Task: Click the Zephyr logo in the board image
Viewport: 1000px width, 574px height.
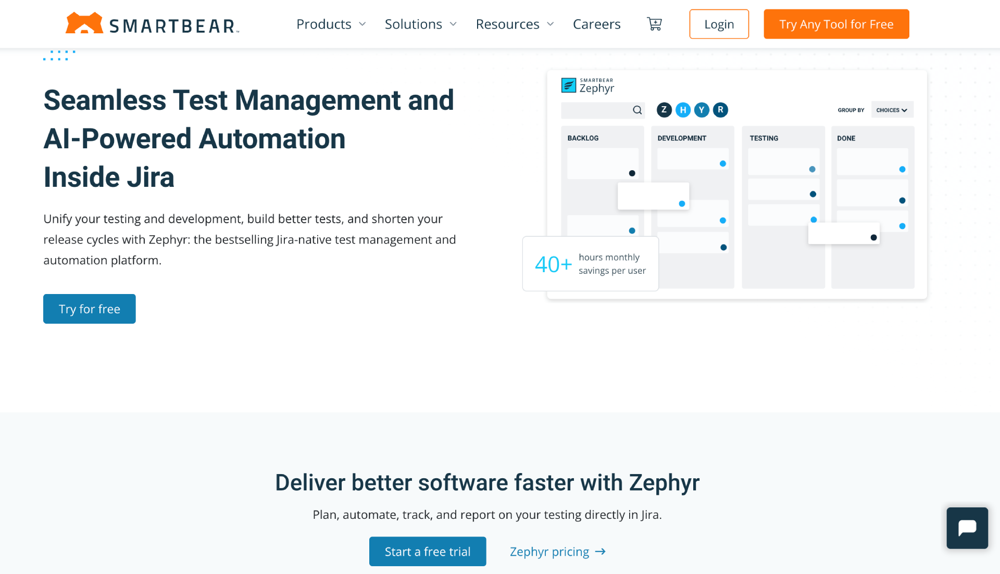Action: point(587,86)
